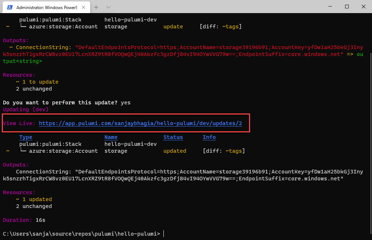Select the Administrator: Windows PowerShell tab

tap(46, 7)
